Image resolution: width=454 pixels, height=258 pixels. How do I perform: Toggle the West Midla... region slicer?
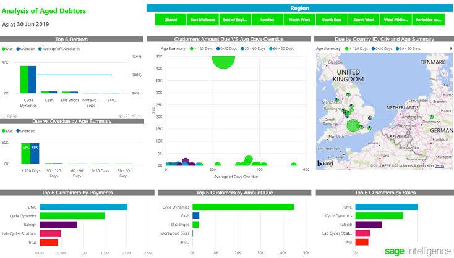396,20
